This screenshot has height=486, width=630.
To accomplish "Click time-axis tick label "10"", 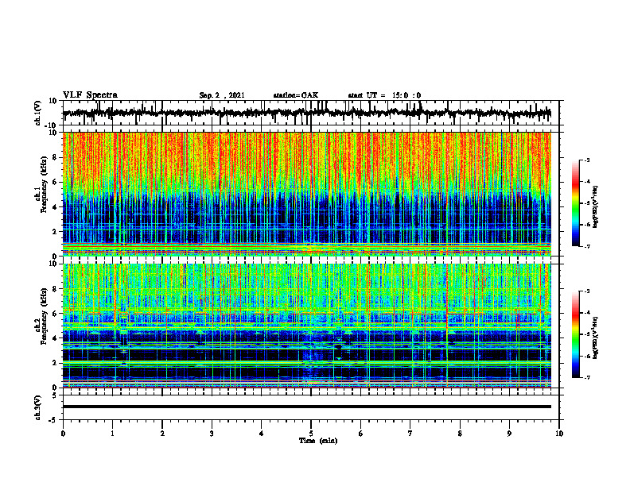I will click(x=559, y=434).
